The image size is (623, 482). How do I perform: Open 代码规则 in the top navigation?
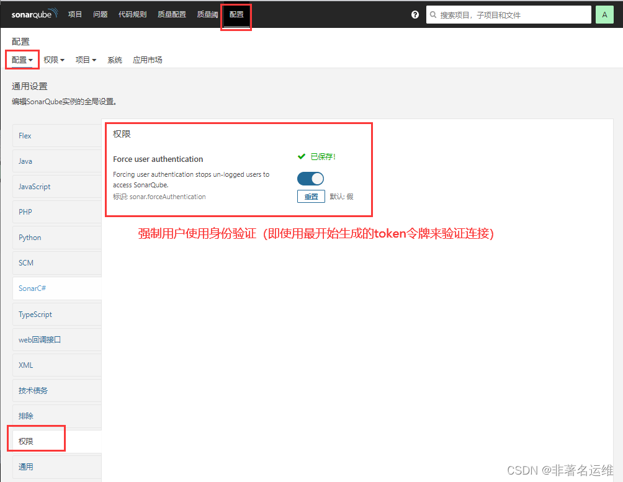132,14
